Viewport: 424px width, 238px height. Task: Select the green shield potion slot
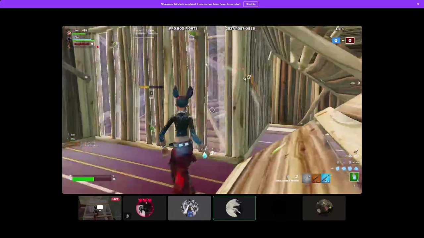click(354, 177)
